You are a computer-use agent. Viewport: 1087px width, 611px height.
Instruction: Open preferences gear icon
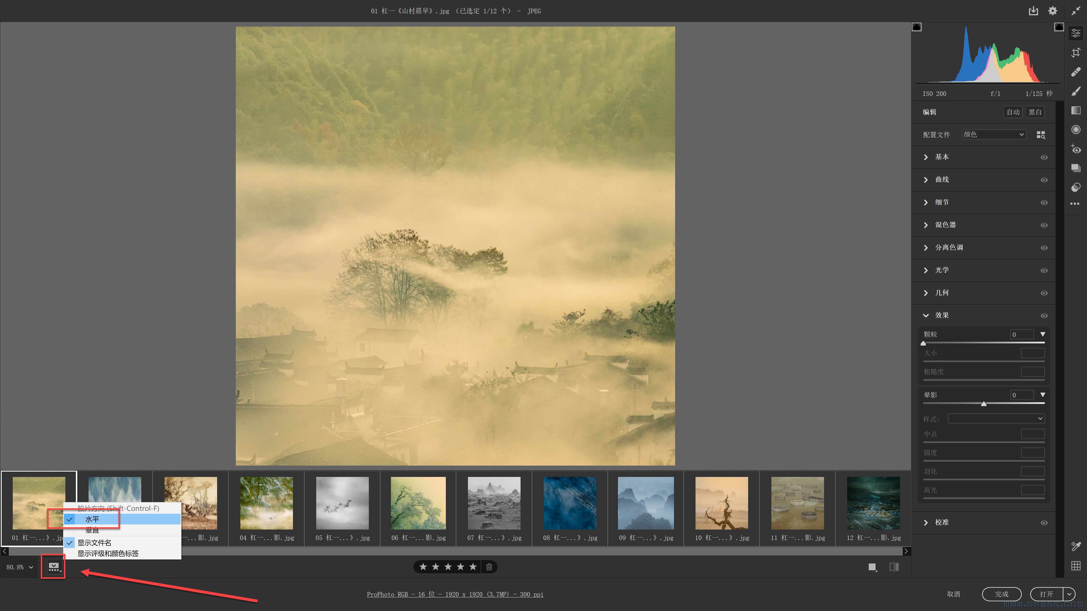point(1052,11)
